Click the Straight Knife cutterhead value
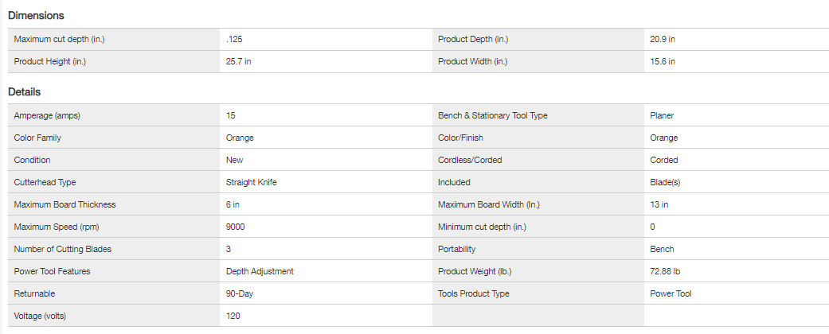This screenshot has height=334, width=829. [252, 182]
